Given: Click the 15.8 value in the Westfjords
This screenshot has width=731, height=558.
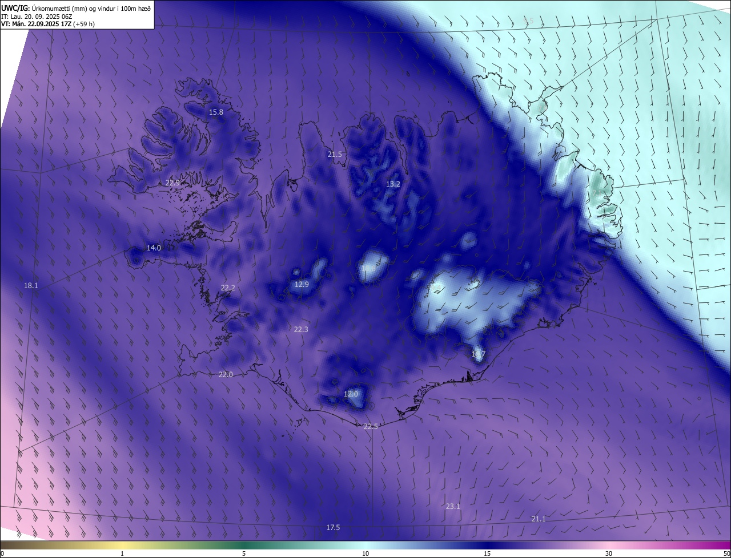Looking at the screenshot, I should point(216,112).
